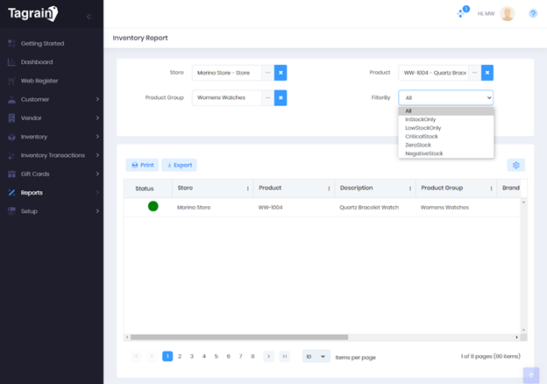
Task: Sort by Status column header
Action: click(145, 188)
